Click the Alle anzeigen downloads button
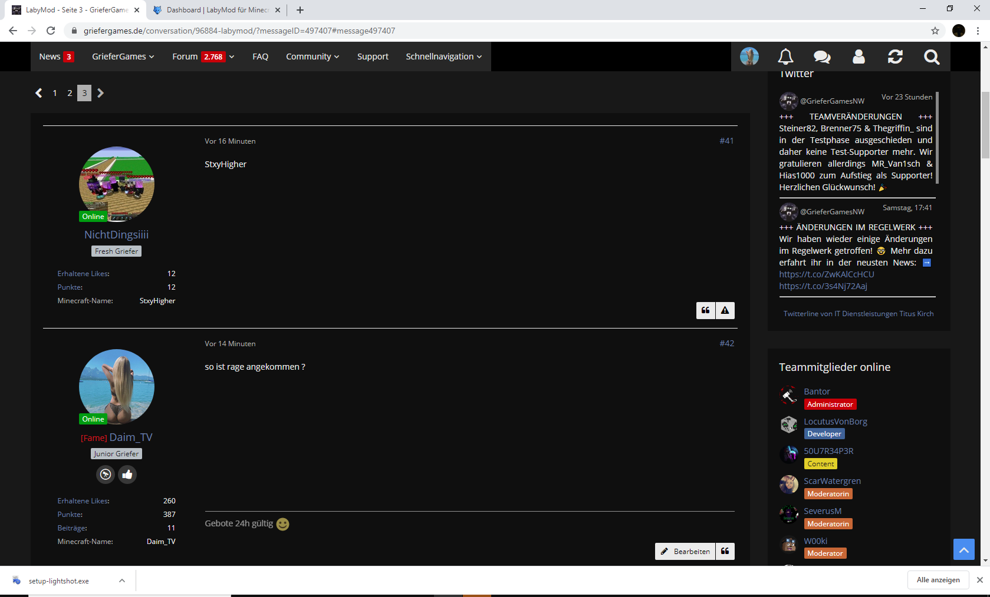This screenshot has height=597, width=990. pyautogui.click(x=938, y=580)
